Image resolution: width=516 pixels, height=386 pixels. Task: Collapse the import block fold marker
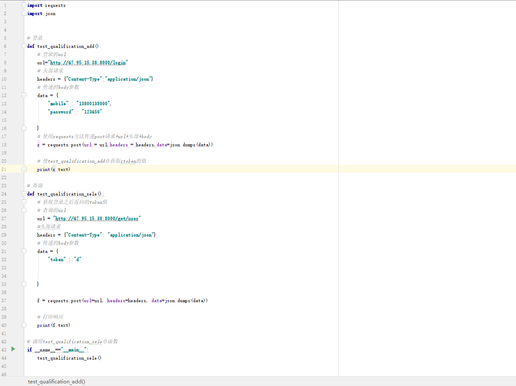pyautogui.click(x=24, y=5)
